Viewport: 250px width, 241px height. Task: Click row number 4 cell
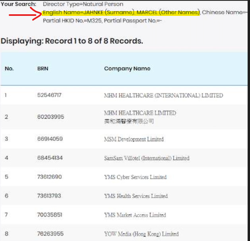coord(6,158)
